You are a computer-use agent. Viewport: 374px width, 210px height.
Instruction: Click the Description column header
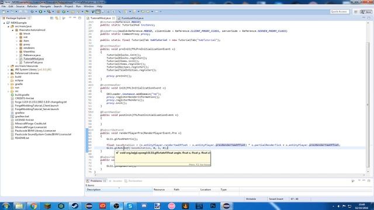click(x=119, y=190)
